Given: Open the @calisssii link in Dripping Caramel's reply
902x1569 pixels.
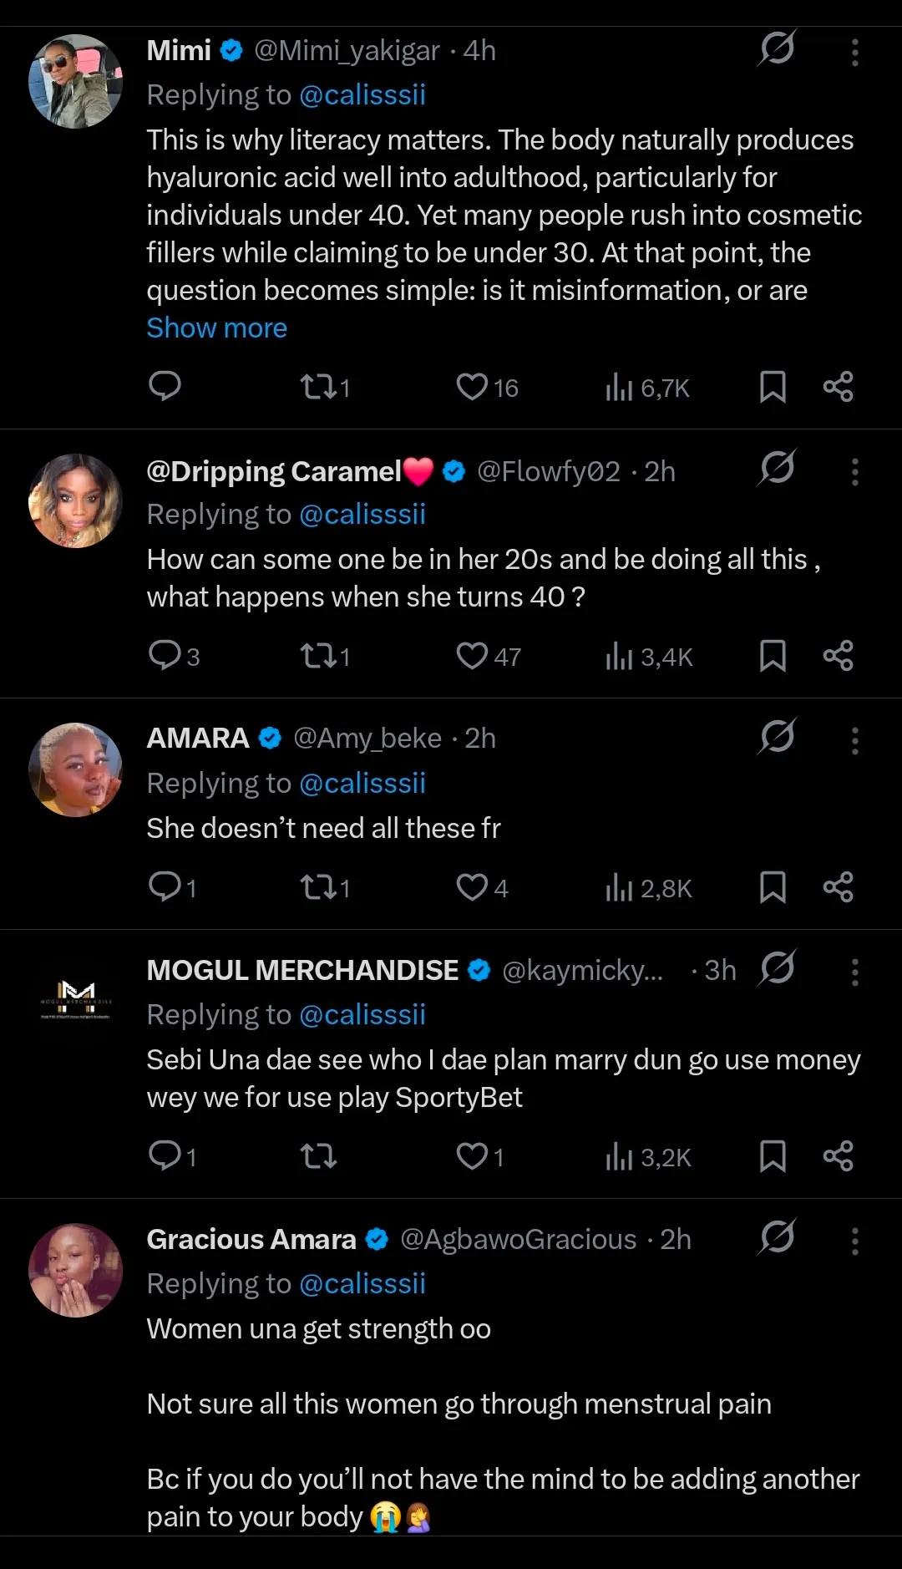Looking at the screenshot, I should click(362, 515).
